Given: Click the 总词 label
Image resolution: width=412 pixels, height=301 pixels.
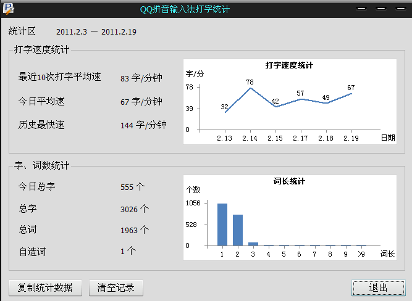Looking at the screenshot, I should click(28, 229).
